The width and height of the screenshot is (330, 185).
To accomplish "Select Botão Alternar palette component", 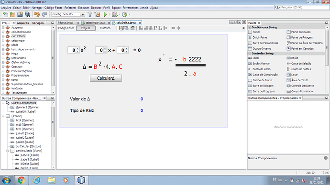I will [x=259, y=64].
